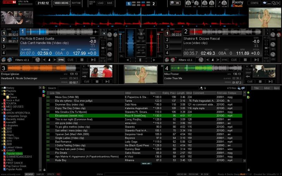Expand the ARION HPEIROTIKA folder
282x176 pixels.
pyautogui.click(x=2, y=113)
